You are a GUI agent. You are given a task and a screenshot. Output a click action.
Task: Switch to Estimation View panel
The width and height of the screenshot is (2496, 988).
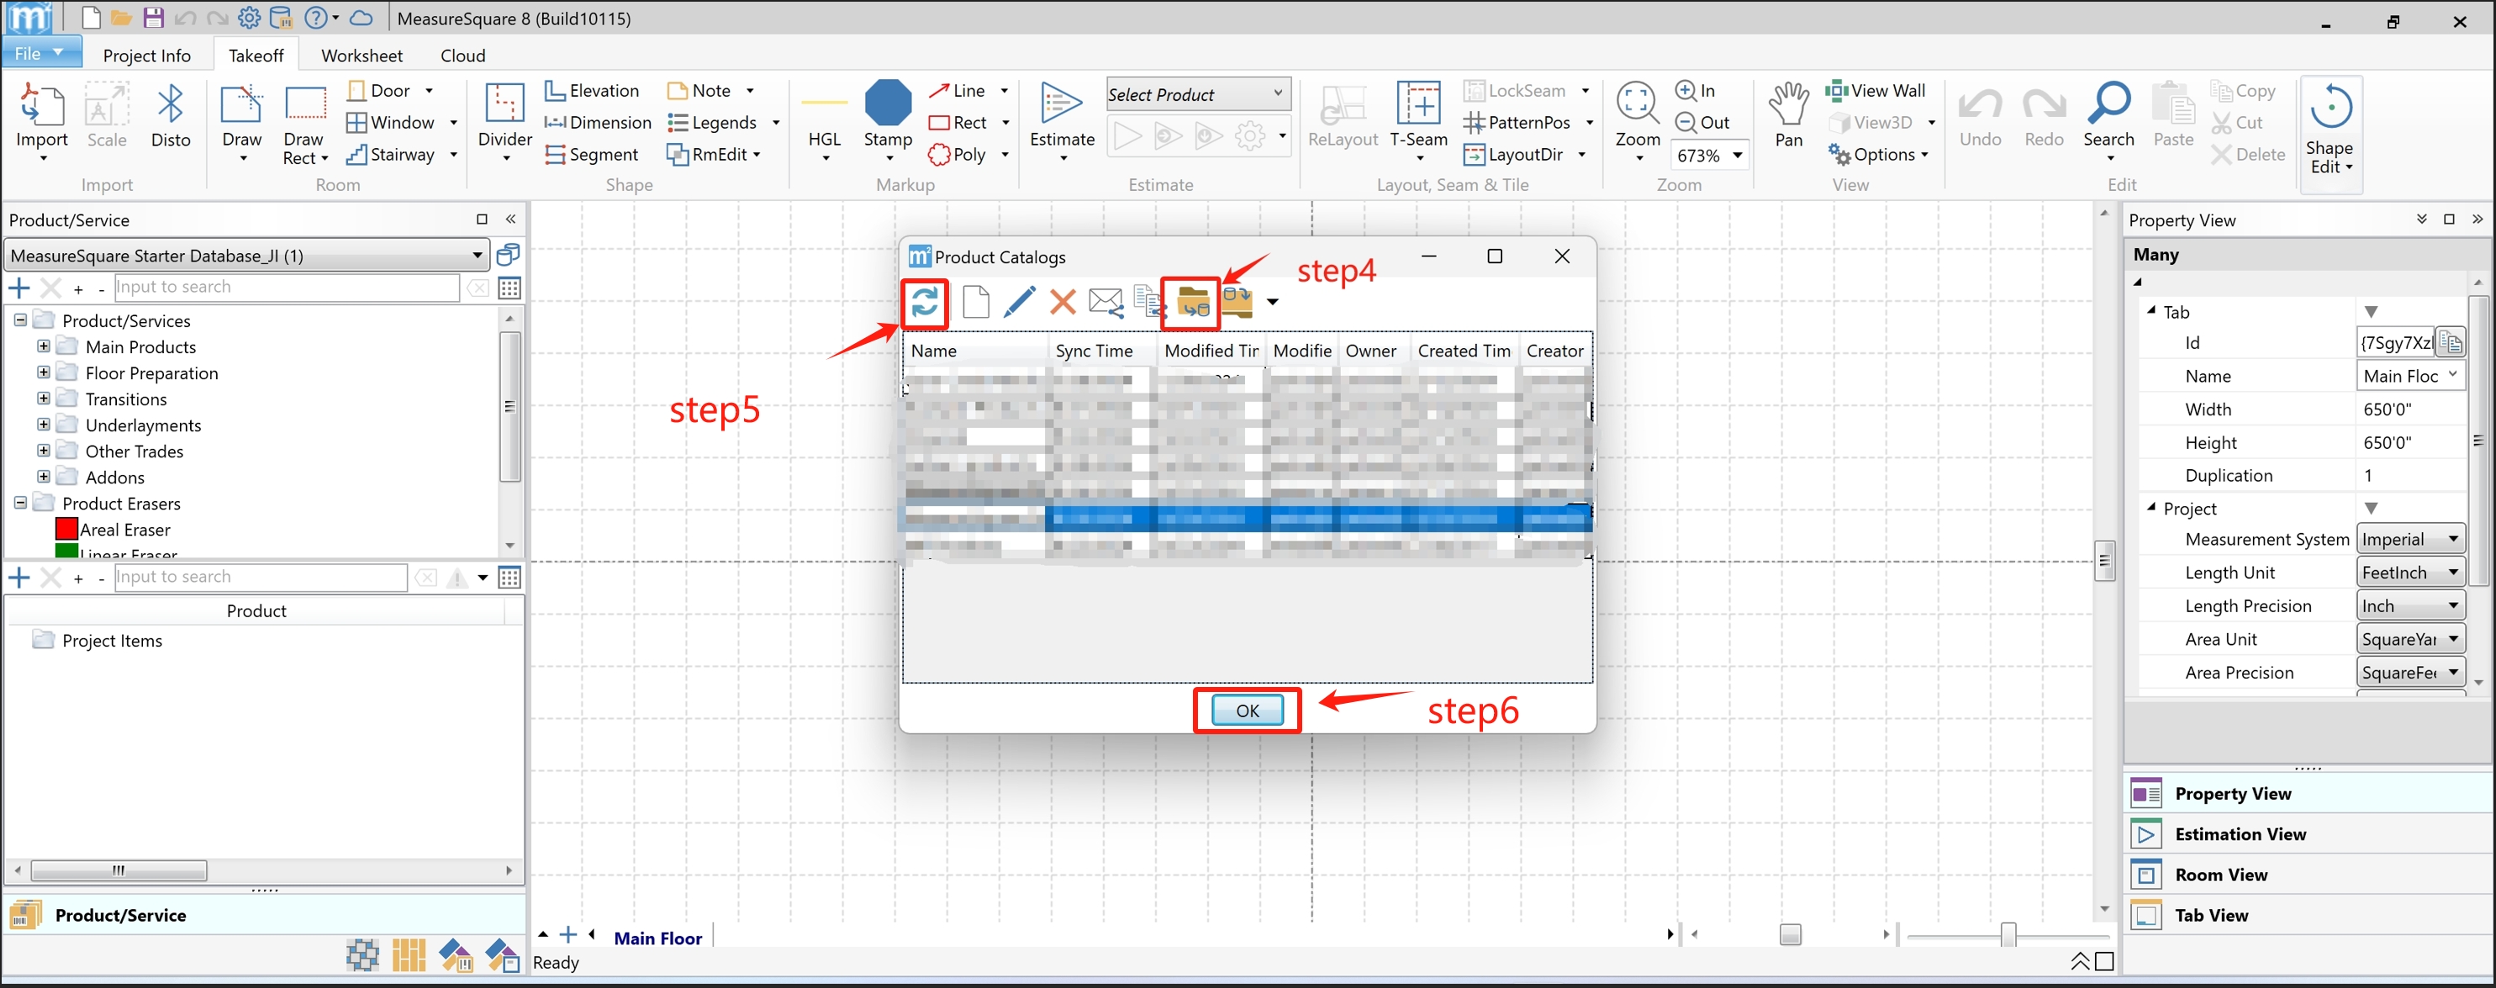[2240, 834]
